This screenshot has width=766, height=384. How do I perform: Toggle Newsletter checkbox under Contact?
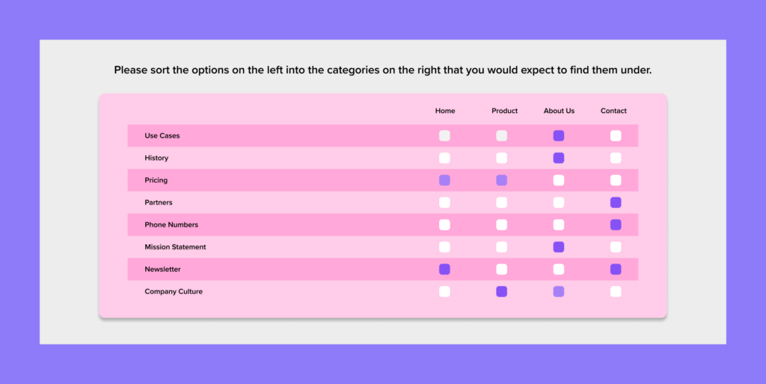[x=616, y=269]
